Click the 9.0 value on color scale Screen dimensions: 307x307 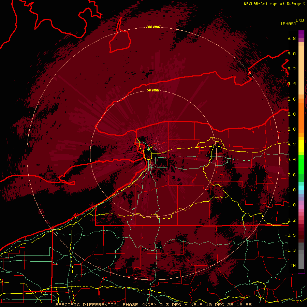(292, 54)
